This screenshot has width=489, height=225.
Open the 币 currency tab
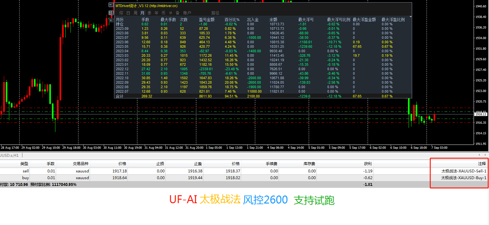pyautogui.click(x=163, y=13)
